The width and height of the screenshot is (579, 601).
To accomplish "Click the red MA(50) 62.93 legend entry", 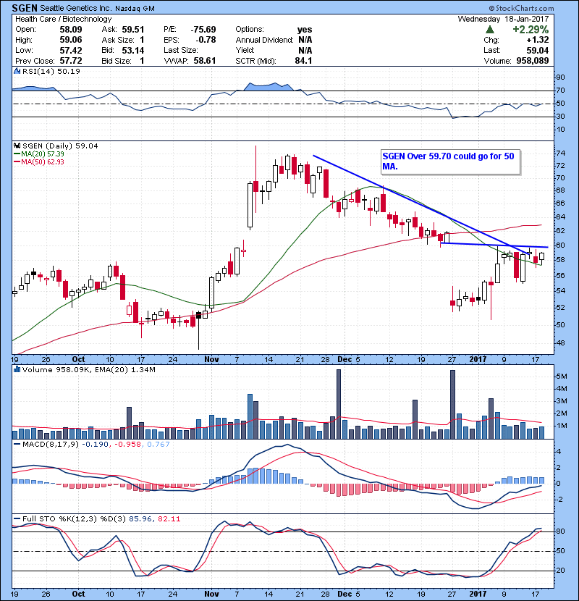I will tap(38, 162).
